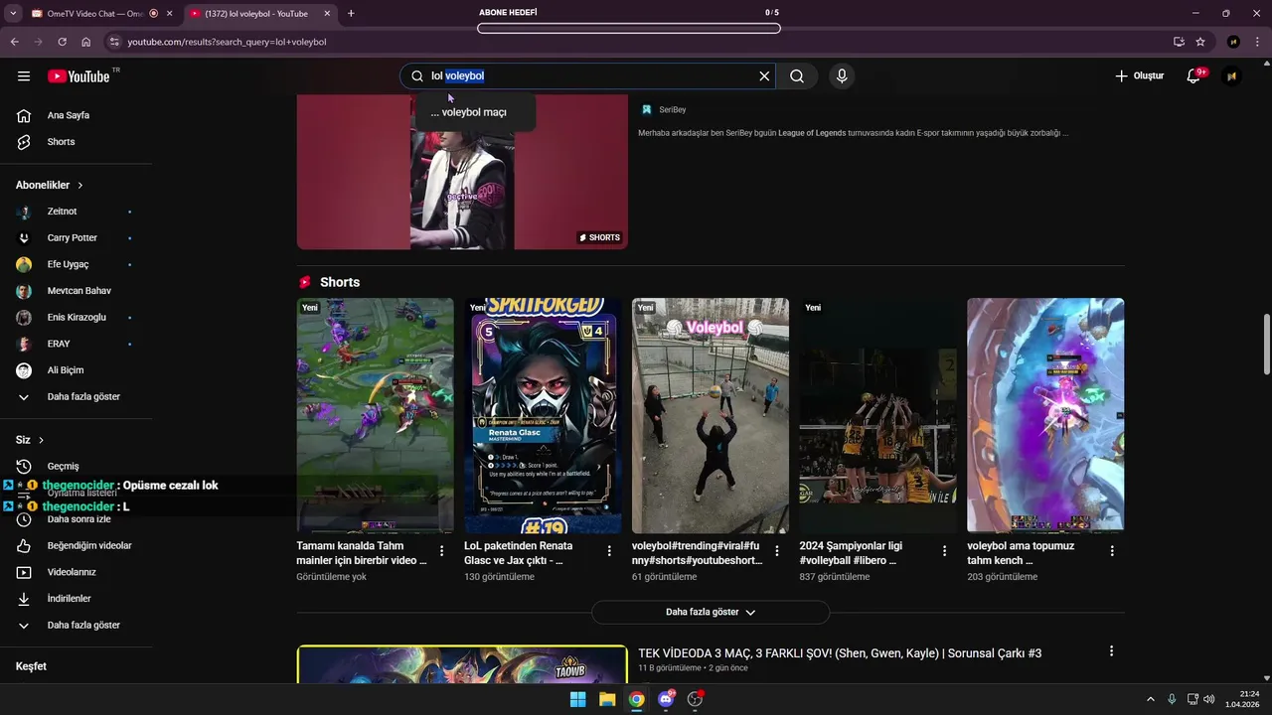Open options for the voleybol#trending short

(x=777, y=551)
